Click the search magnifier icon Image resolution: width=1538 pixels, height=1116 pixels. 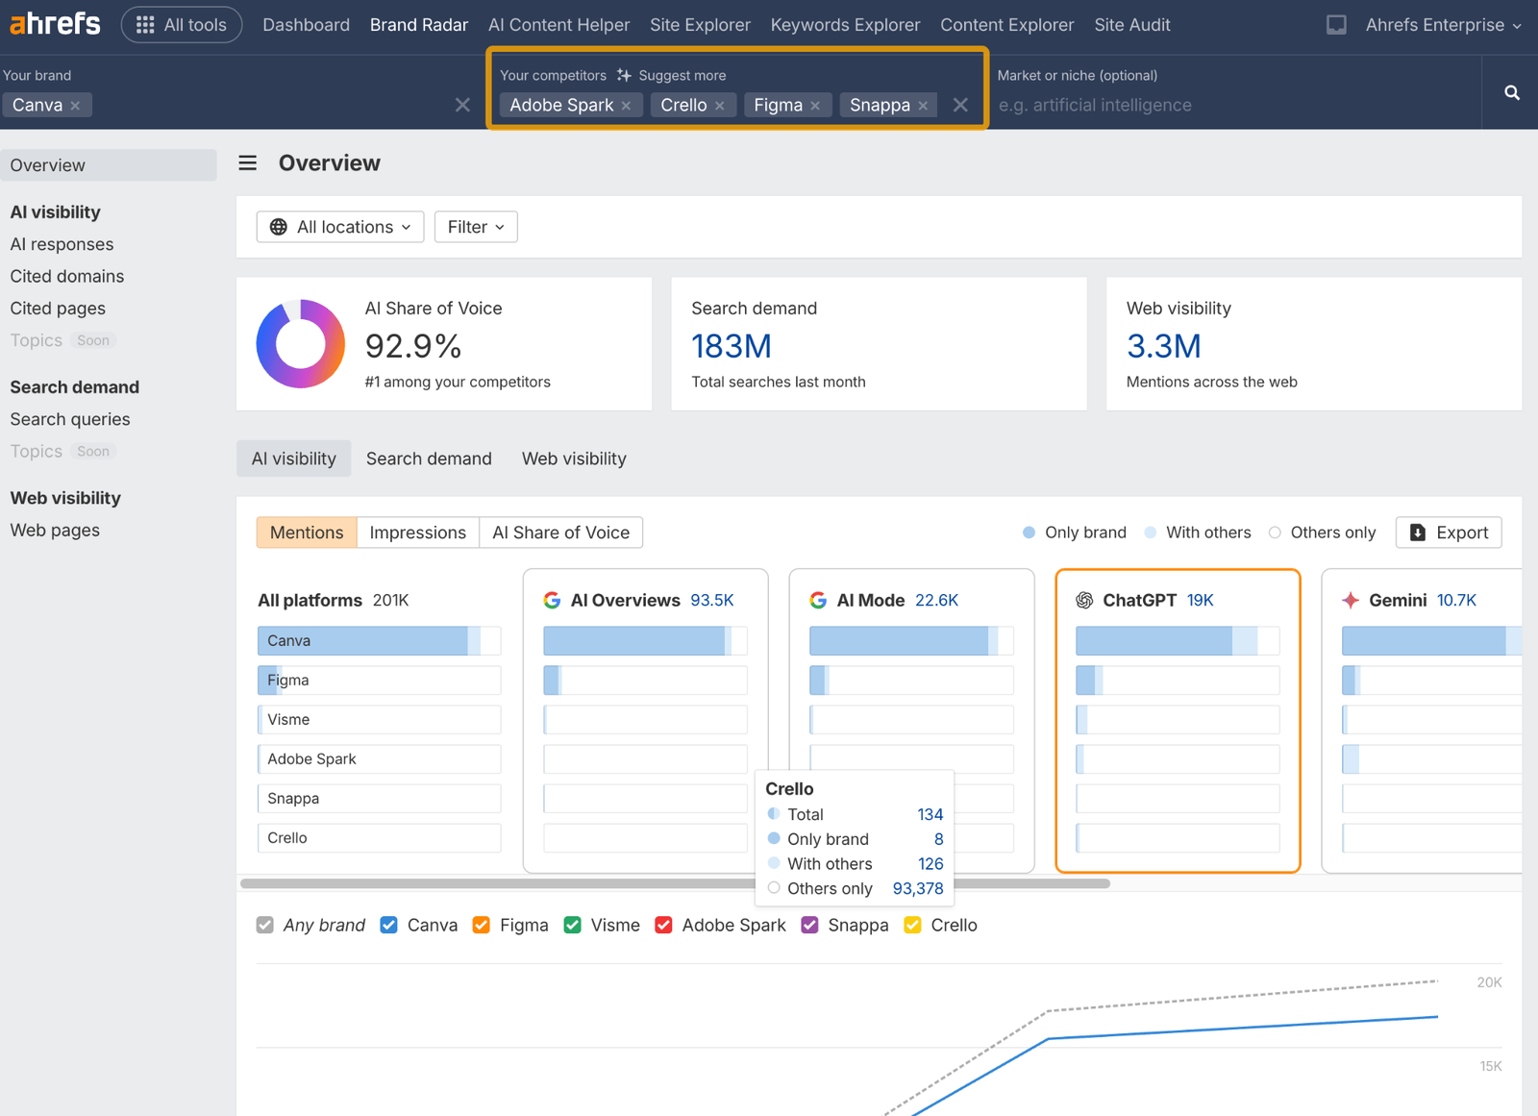[1511, 92]
